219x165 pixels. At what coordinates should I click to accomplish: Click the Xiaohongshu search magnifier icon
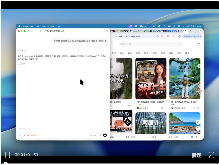(181, 44)
